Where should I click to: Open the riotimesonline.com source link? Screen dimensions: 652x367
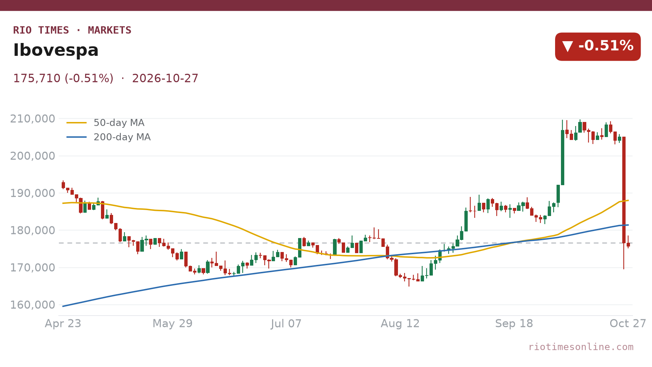pyautogui.click(x=581, y=347)
